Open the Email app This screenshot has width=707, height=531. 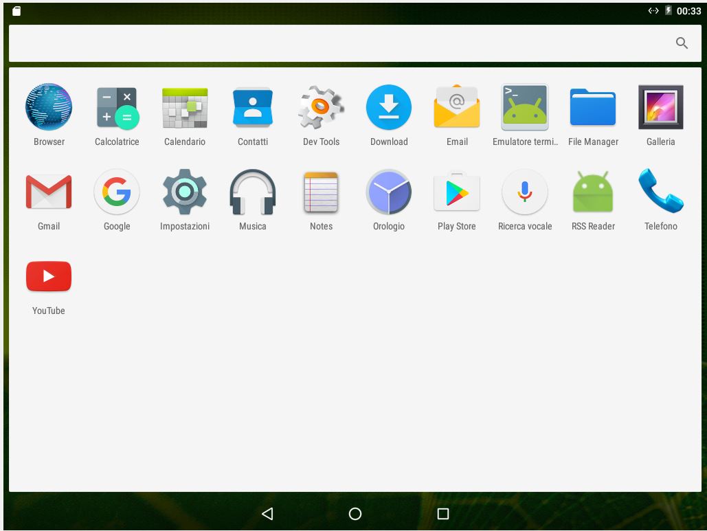tap(457, 107)
